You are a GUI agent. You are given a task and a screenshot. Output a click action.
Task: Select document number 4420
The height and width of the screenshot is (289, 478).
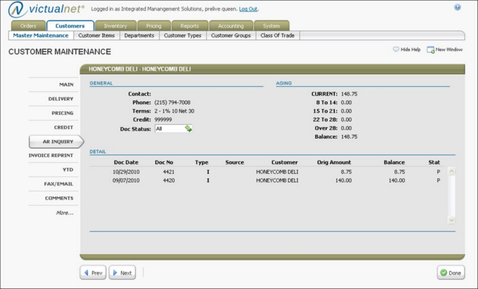tap(169, 180)
